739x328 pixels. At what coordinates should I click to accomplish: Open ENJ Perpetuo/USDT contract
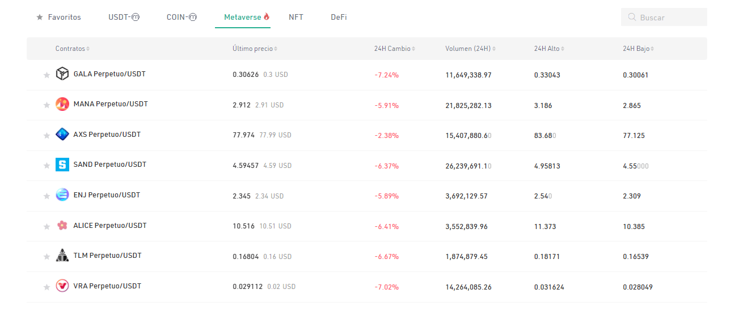click(107, 195)
